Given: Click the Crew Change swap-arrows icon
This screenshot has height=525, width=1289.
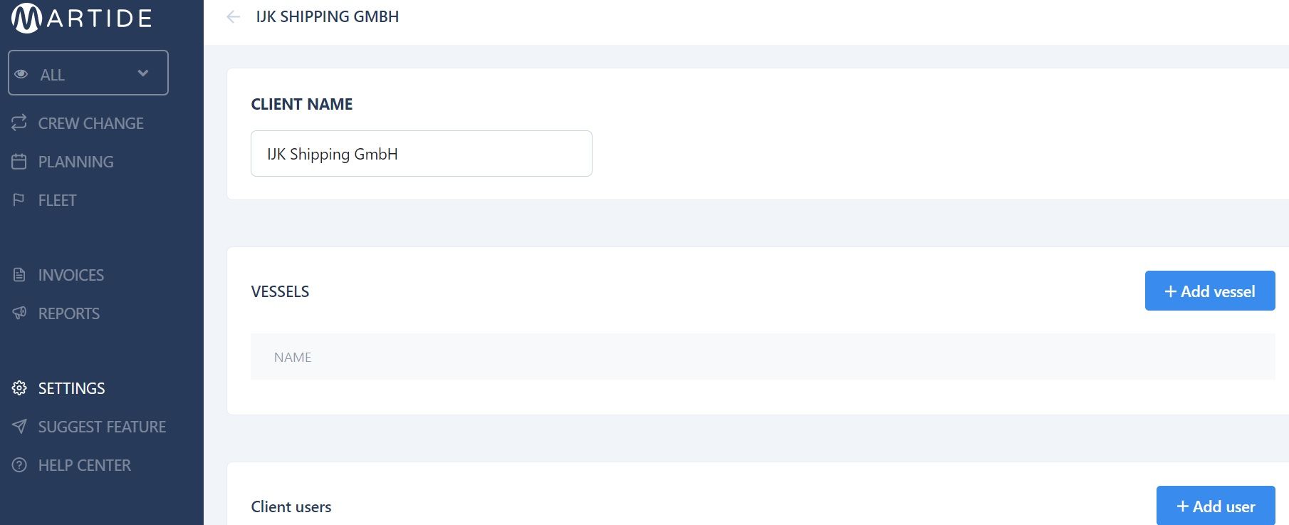Looking at the screenshot, I should click(19, 123).
